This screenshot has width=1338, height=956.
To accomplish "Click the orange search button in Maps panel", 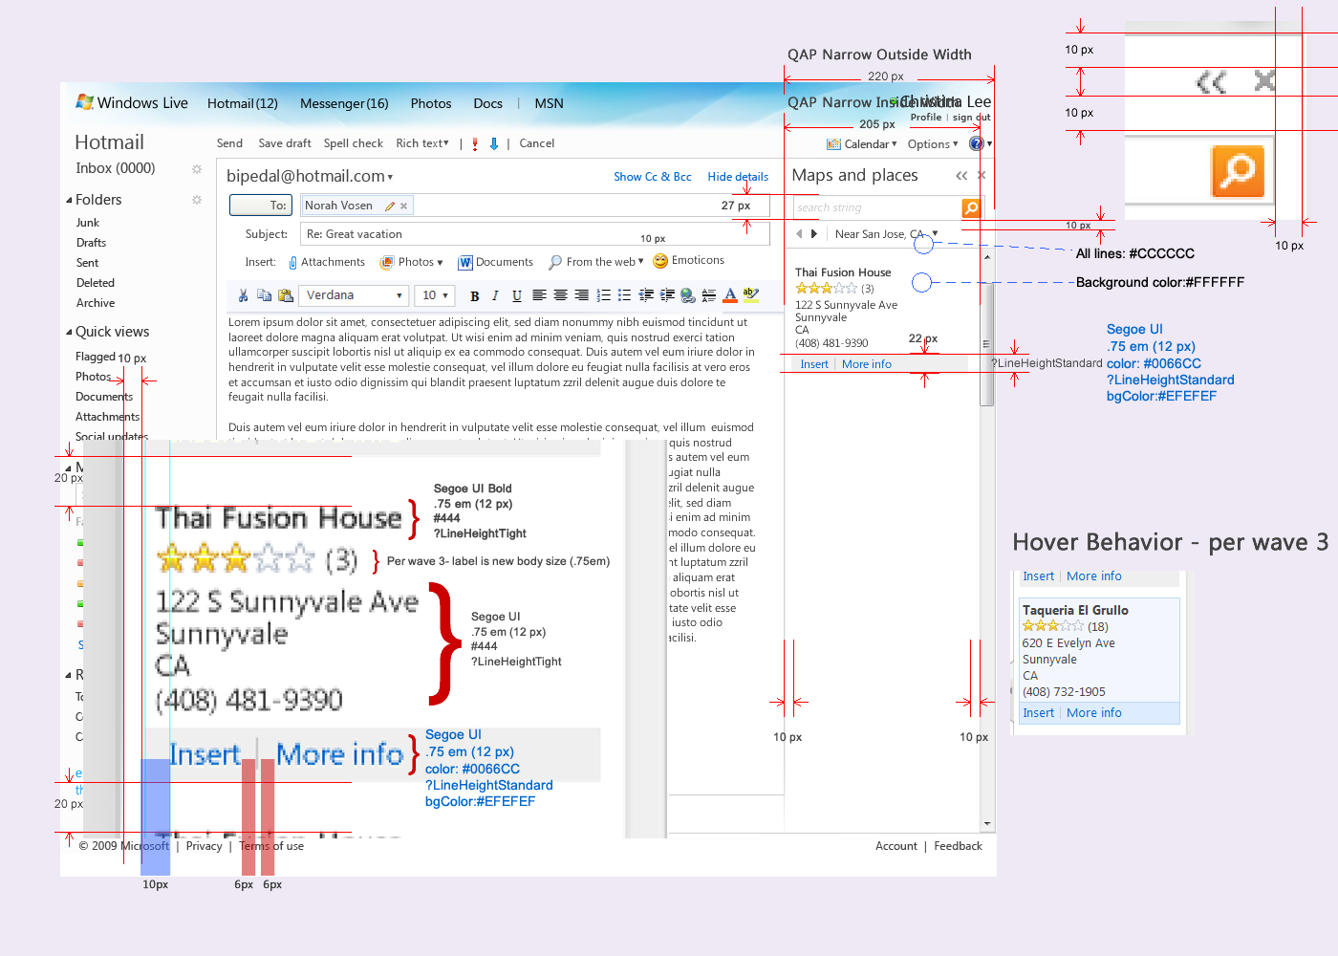I will point(971,207).
